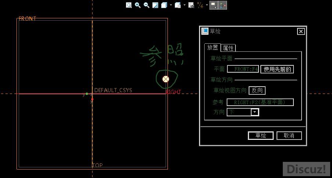Image resolution: width=332 pixels, height=178 pixels.
Task: Click the saved orientations icon
Action: pyautogui.click(x=178, y=5)
